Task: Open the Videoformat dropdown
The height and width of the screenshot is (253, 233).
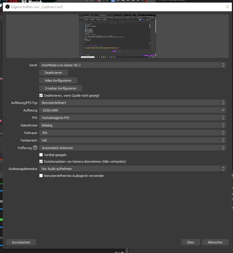Action: [132, 125]
